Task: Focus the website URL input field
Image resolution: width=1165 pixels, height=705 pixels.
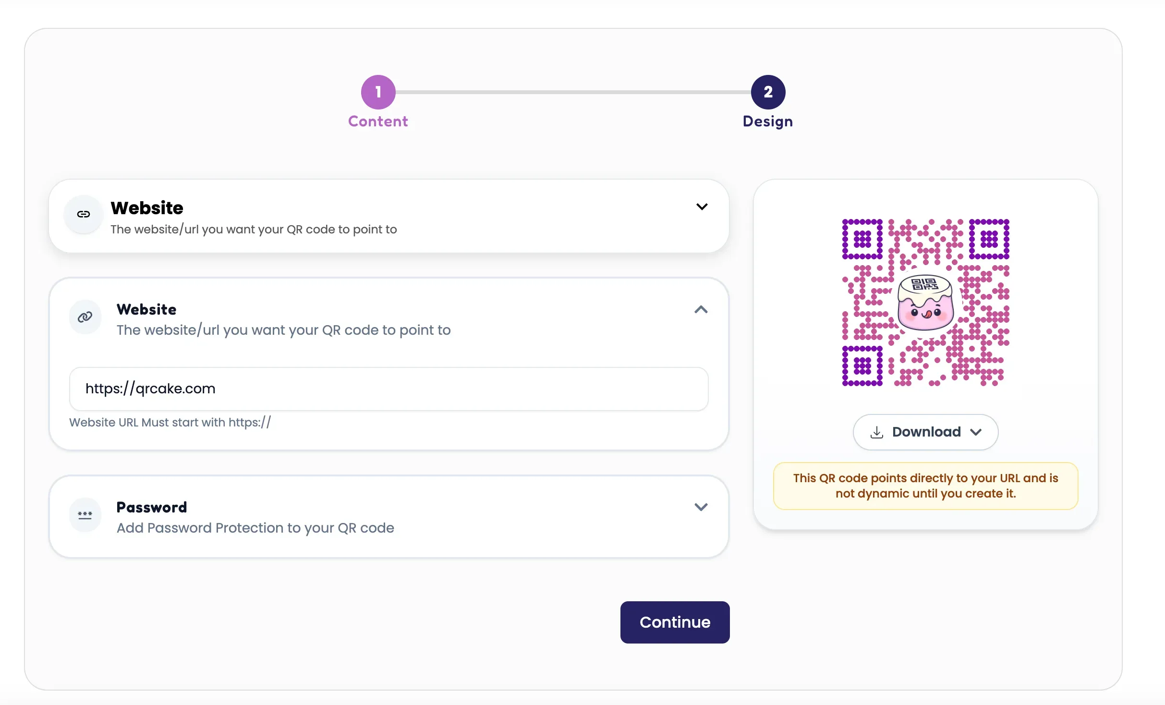Action: click(388, 389)
